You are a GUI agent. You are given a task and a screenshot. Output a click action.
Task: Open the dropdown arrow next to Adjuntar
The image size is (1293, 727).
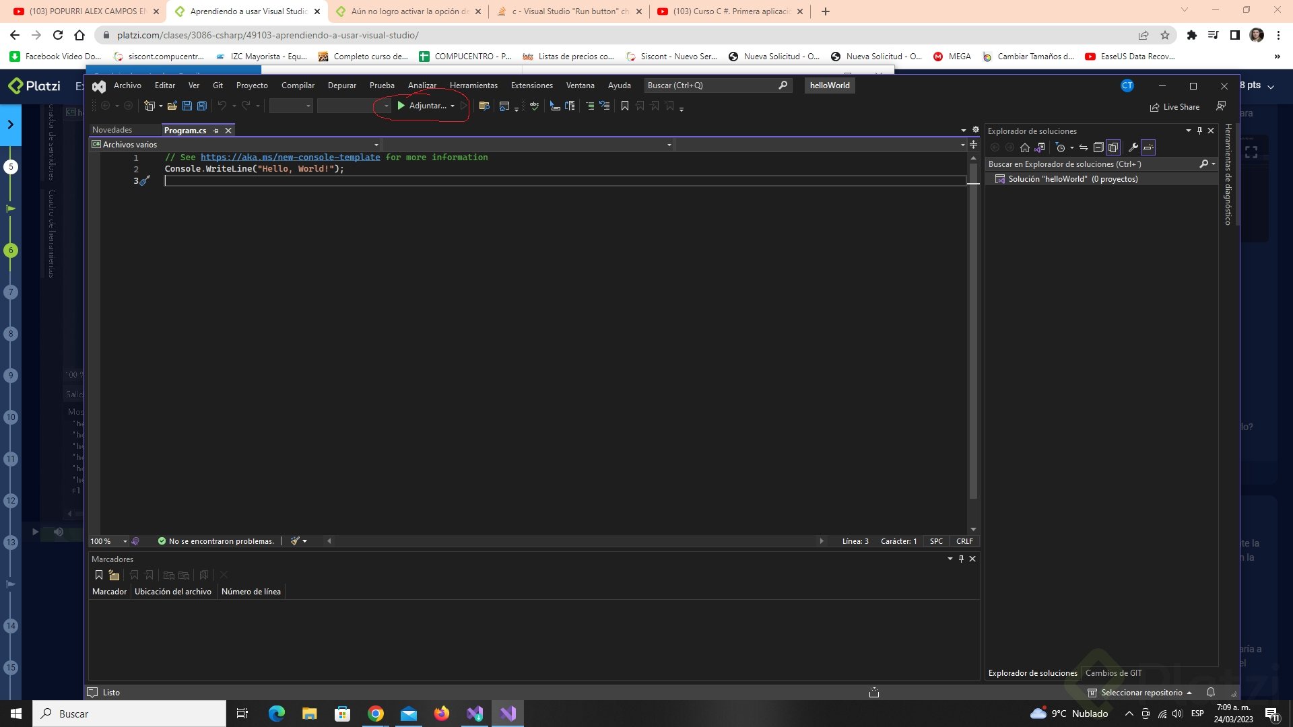[453, 106]
